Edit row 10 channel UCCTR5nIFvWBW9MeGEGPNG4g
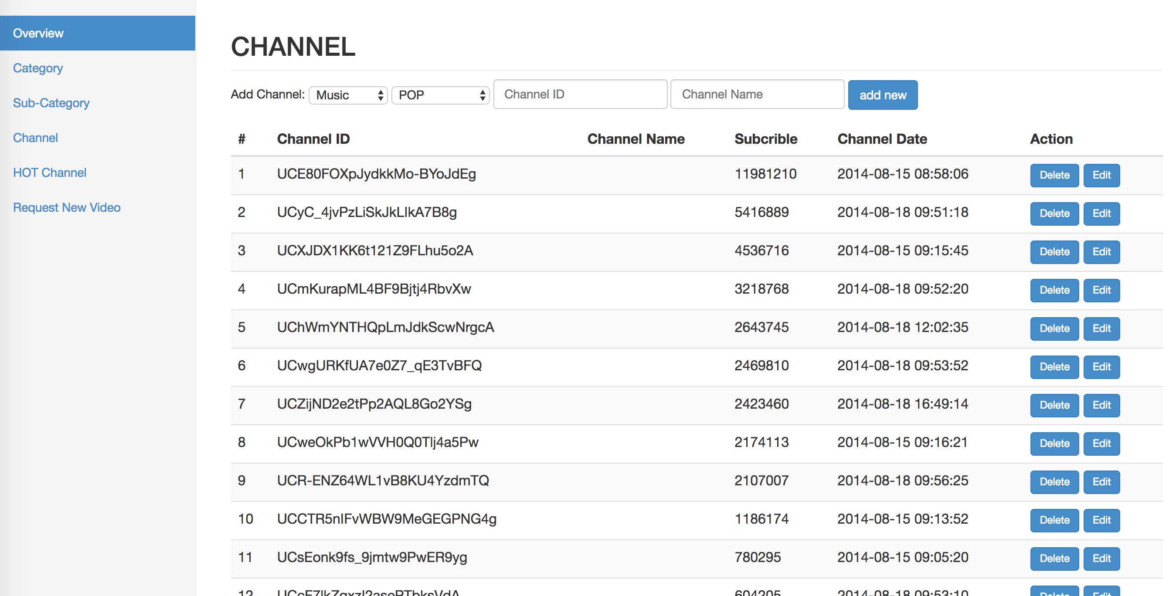1176x596 pixels. 1101,520
